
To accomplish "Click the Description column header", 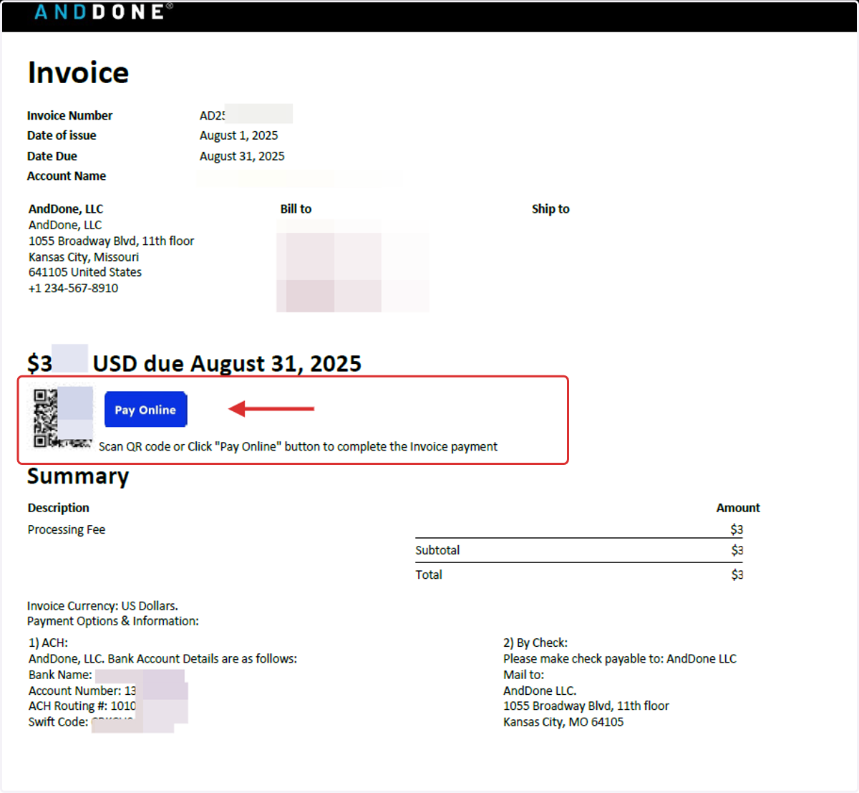I will point(59,508).
